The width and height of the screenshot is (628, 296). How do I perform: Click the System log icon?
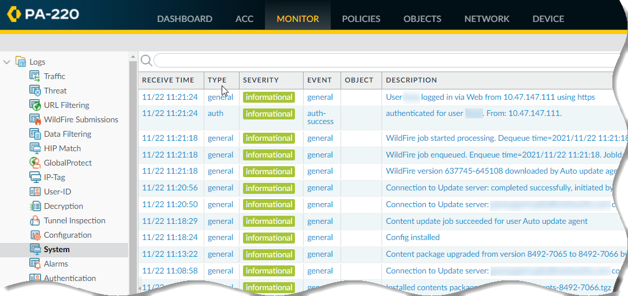coord(35,249)
